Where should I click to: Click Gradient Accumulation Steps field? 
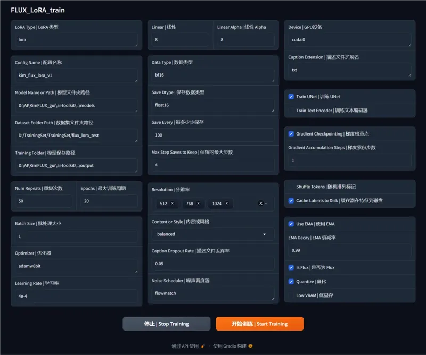point(350,160)
